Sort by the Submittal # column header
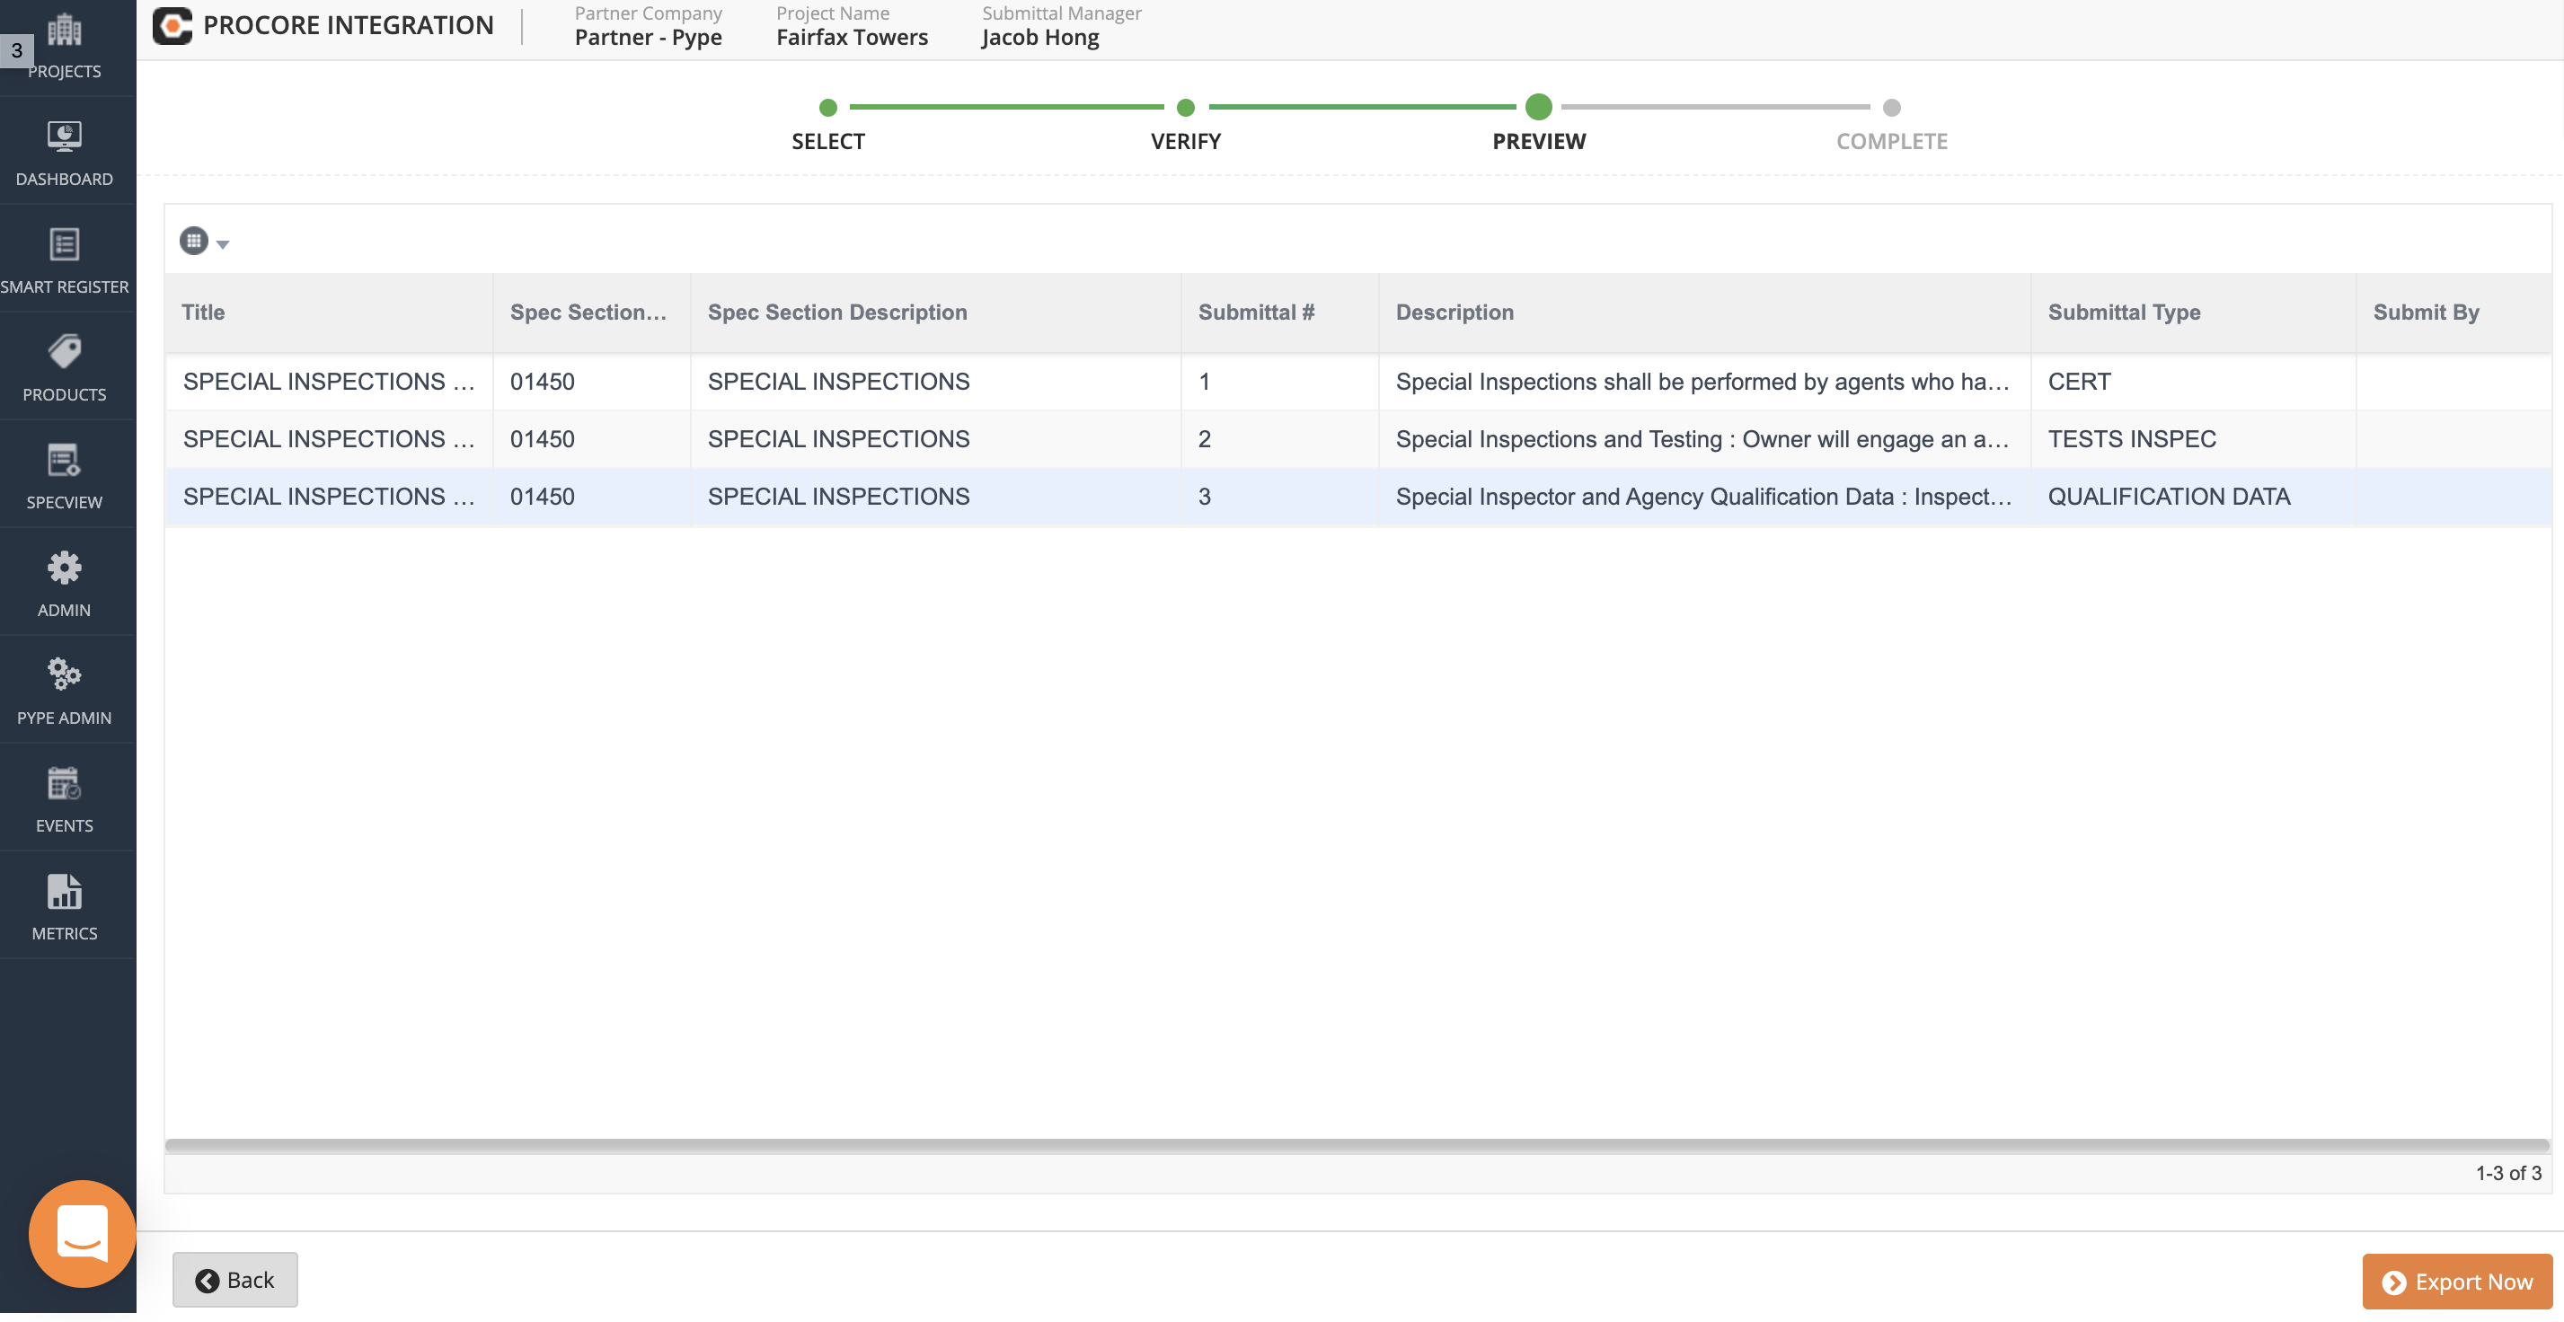 [1255, 313]
